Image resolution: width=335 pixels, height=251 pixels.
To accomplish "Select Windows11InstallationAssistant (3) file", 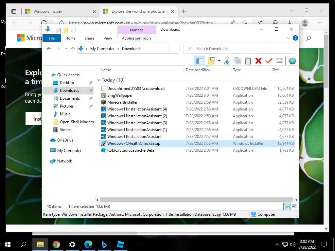I will tap(197, 123).
